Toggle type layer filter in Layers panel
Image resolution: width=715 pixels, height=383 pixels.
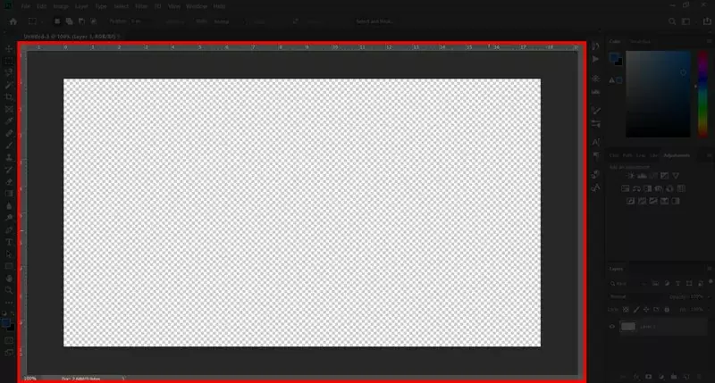[x=678, y=284]
